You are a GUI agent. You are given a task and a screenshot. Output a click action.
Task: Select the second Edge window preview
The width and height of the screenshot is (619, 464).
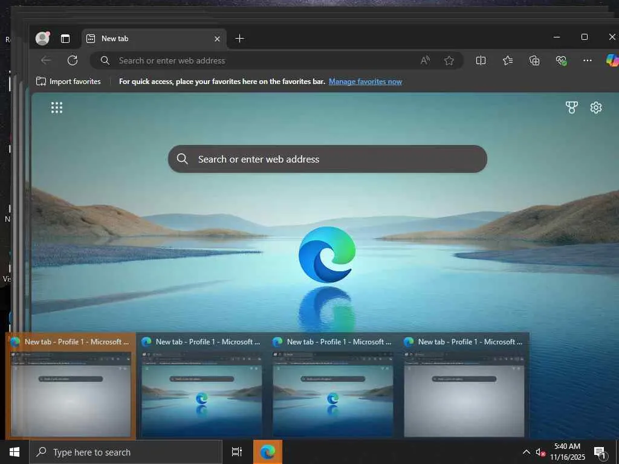coord(202,386)
